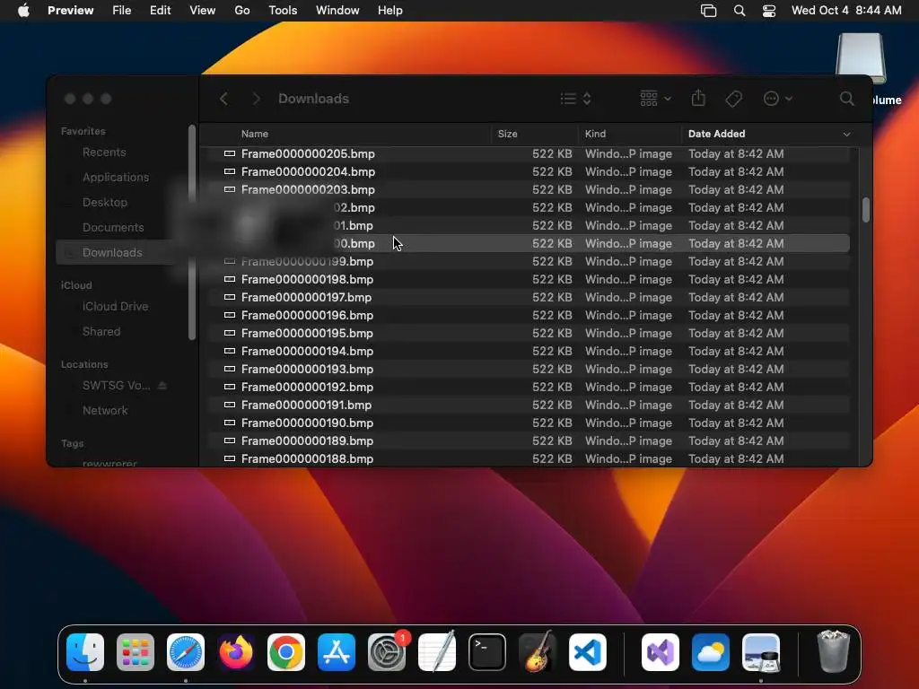The width and height of the screenshot is (919, 689).
Task: Open the external volume desktop icon
Action: [861, 58]
